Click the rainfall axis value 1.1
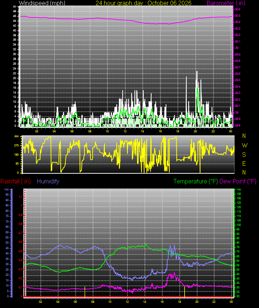 click(20, 197)
